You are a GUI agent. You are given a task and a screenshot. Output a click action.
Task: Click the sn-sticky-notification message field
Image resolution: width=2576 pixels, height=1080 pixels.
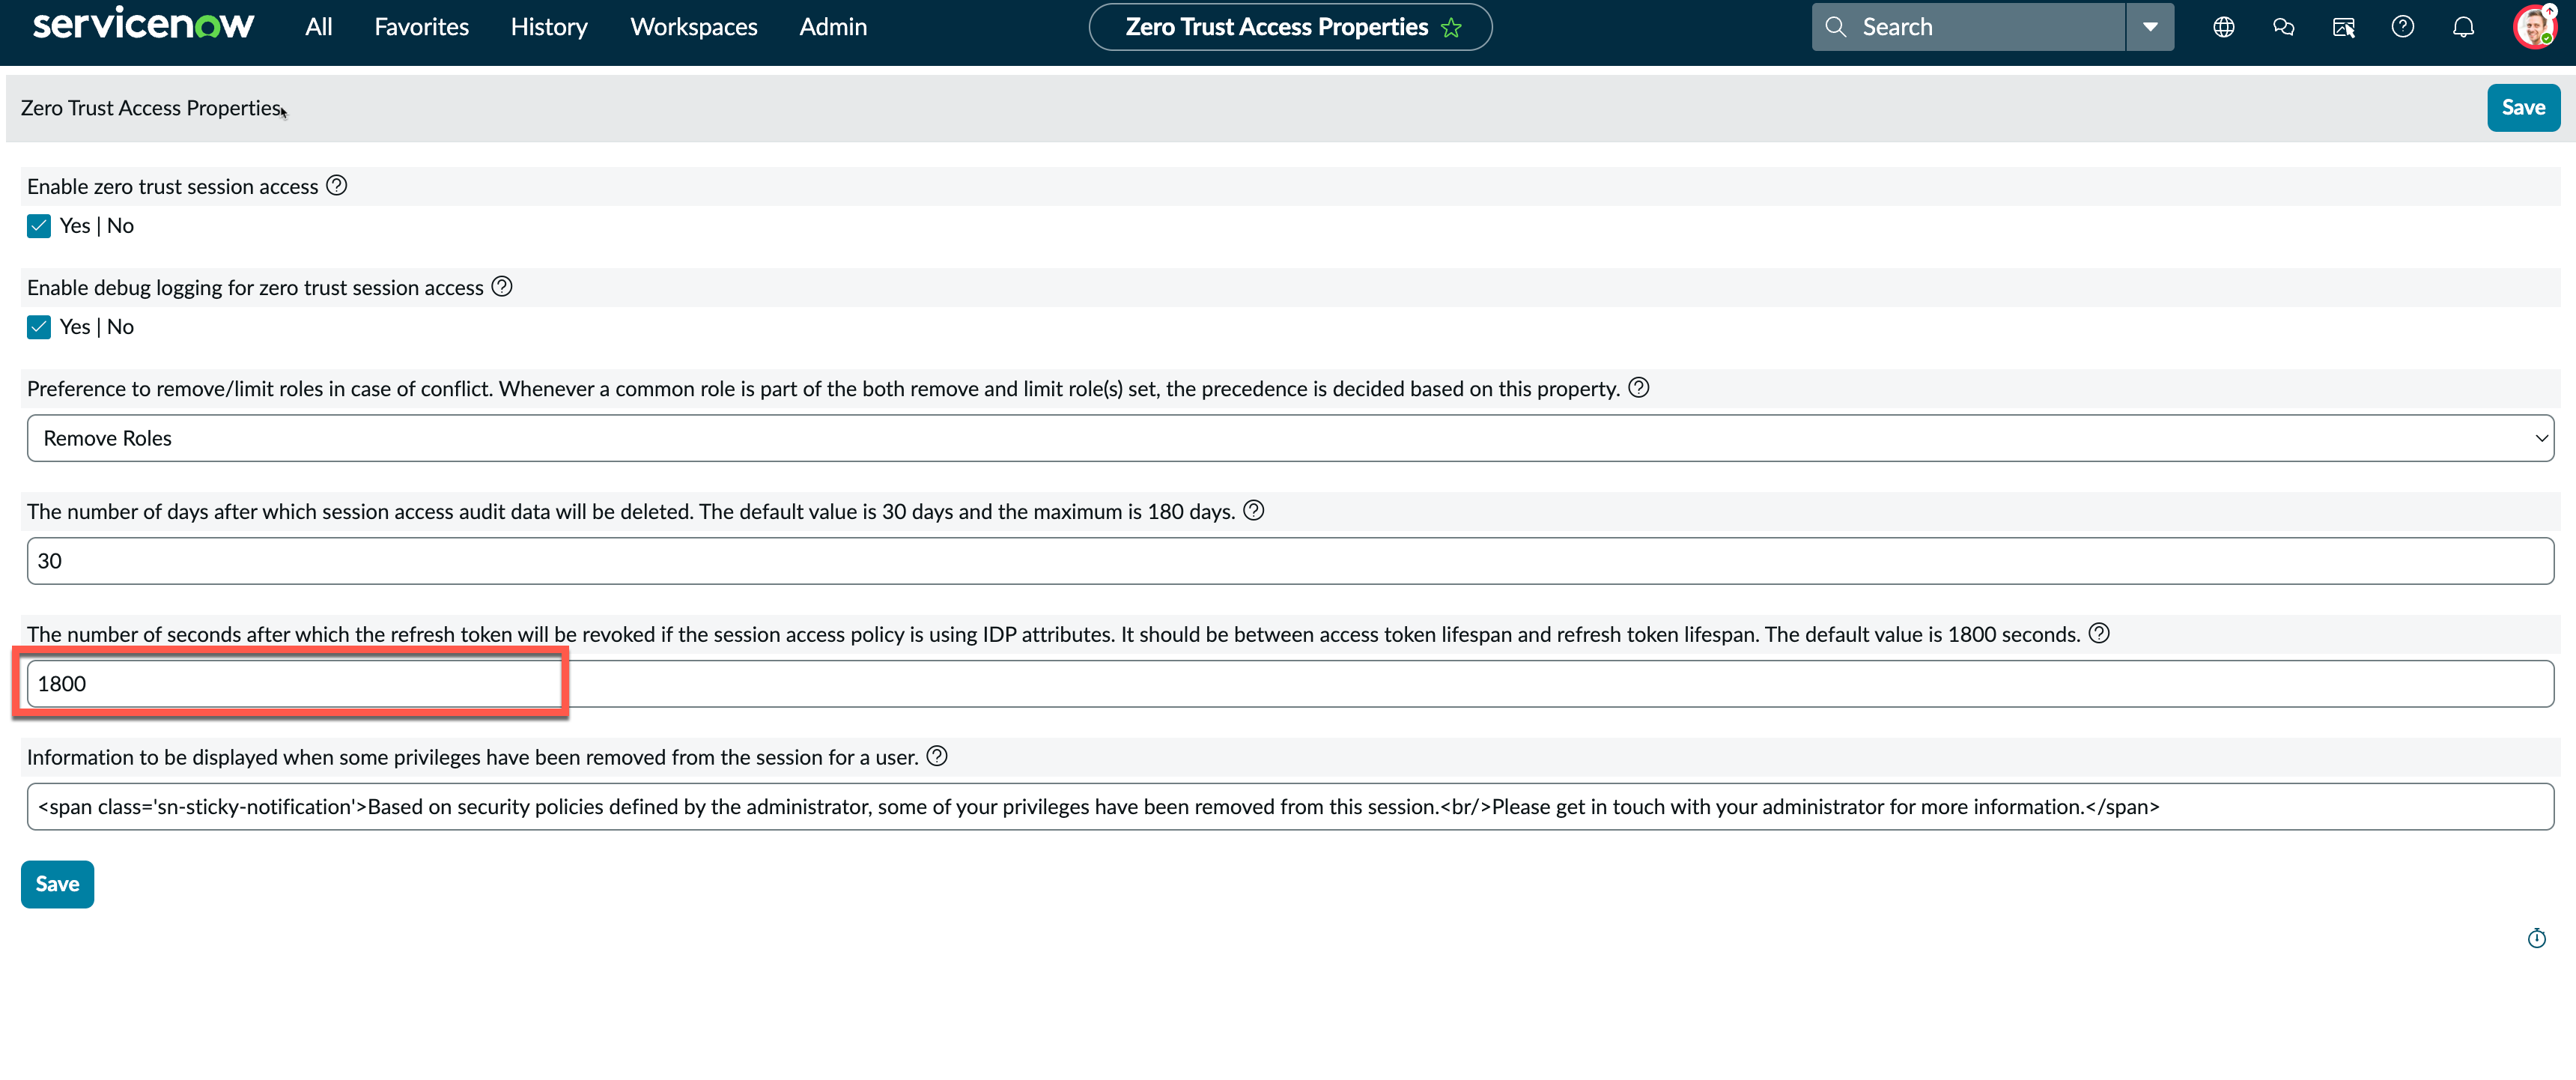tap(1290, 807)
